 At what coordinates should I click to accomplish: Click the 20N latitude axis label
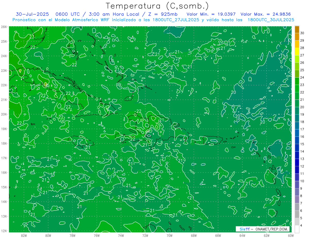pyautogui.click(x=4, y=114)
